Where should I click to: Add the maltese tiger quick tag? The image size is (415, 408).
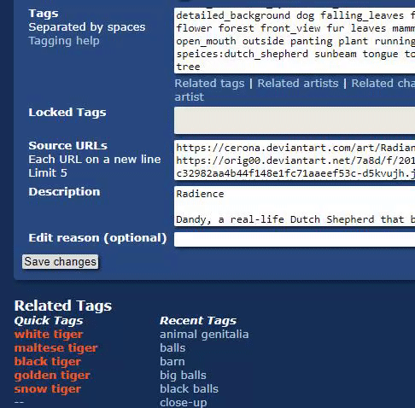tap(56, 348)
